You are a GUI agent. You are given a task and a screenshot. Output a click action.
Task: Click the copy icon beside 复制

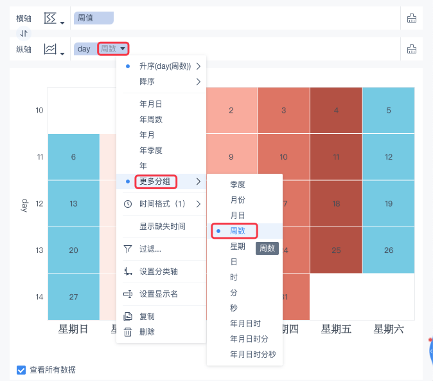coord(128,317)
